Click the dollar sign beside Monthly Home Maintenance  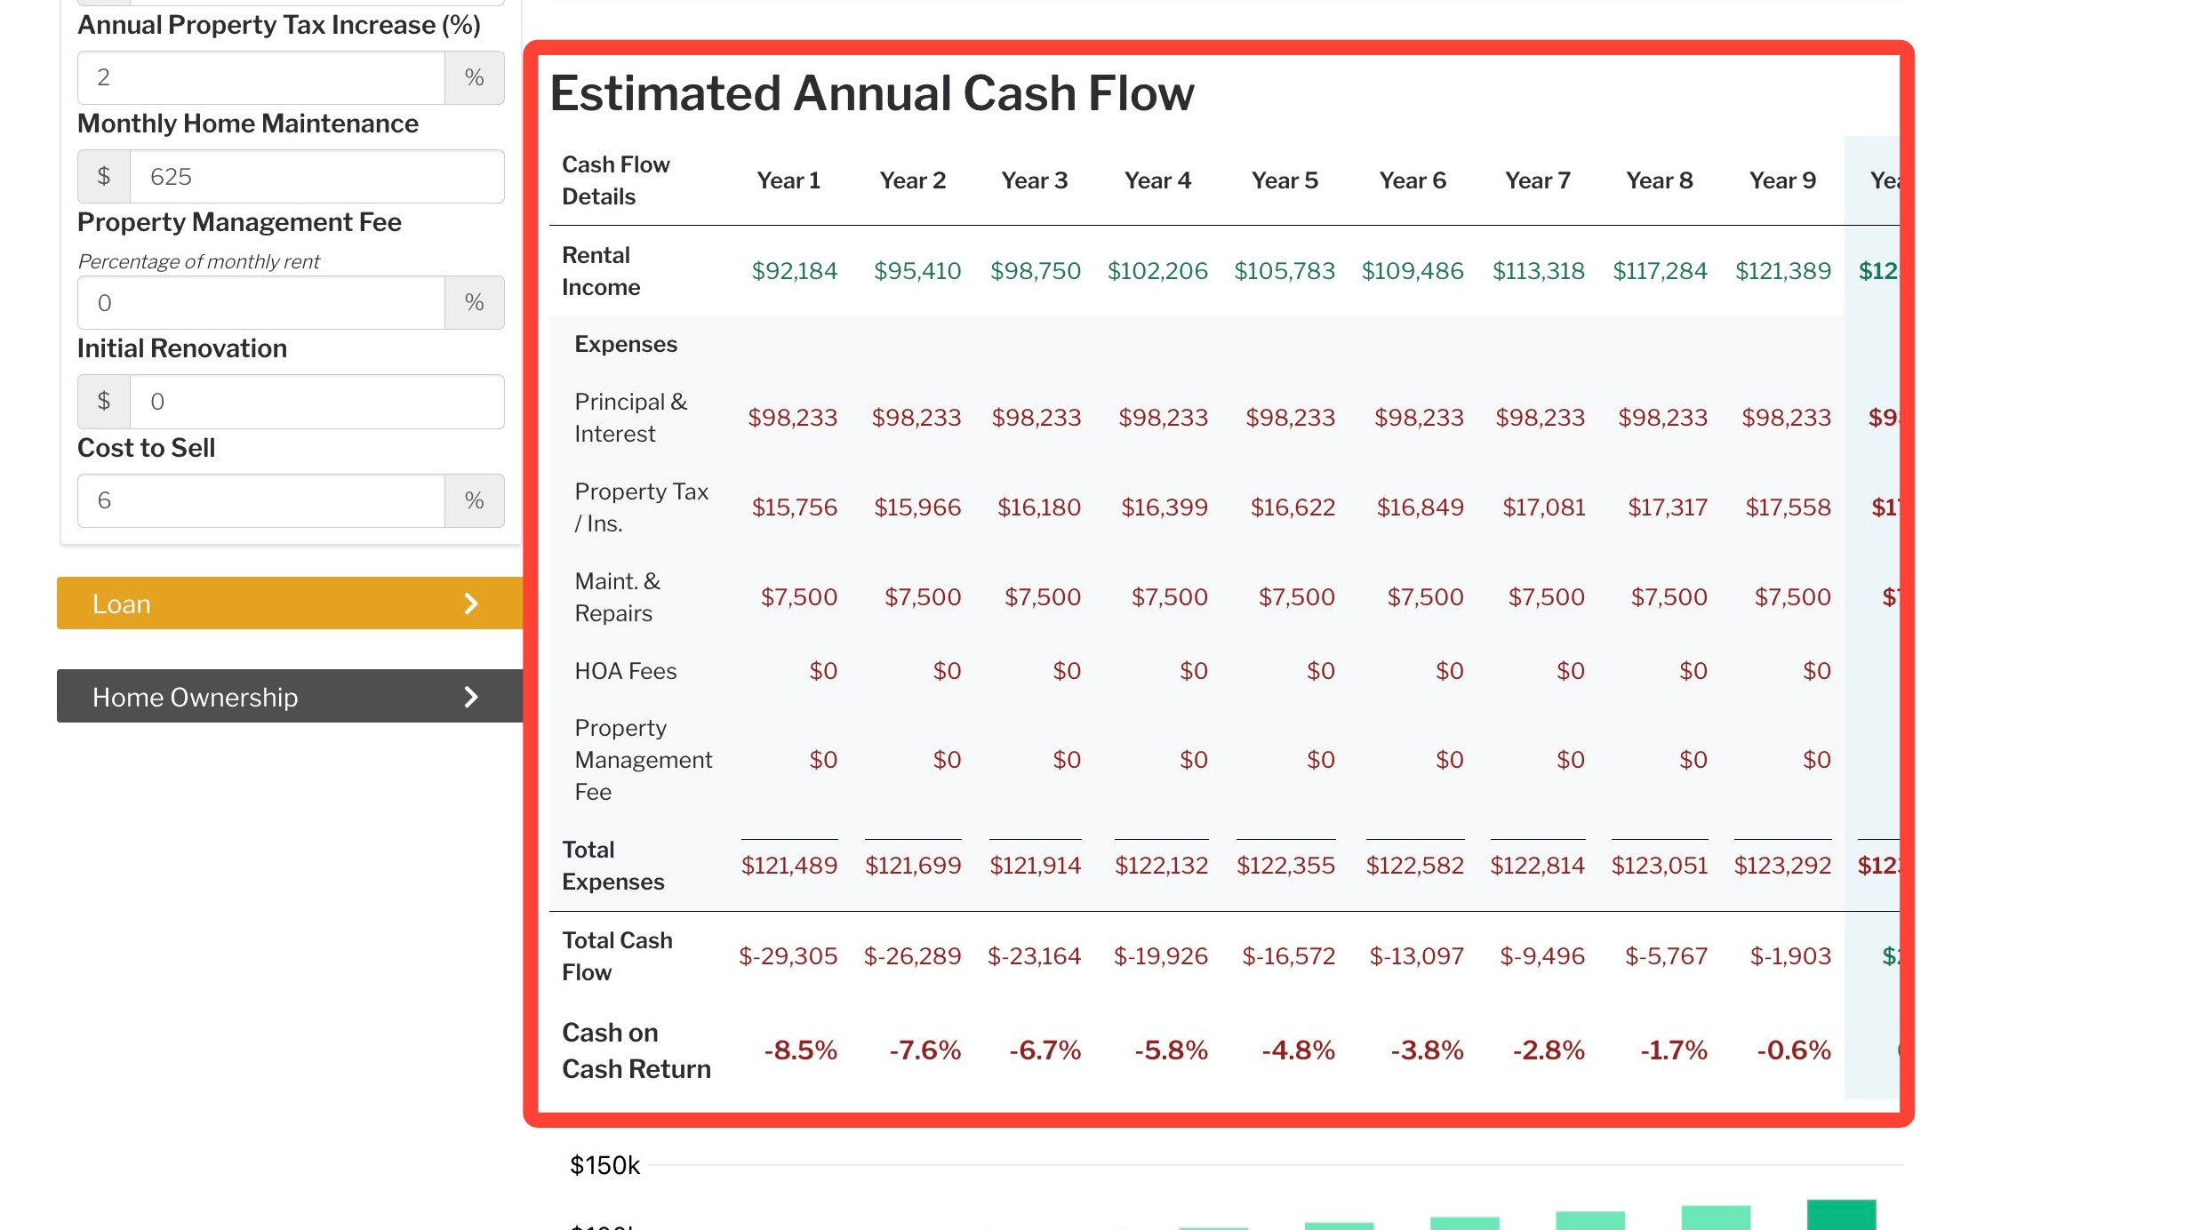(x=104, y=176)
